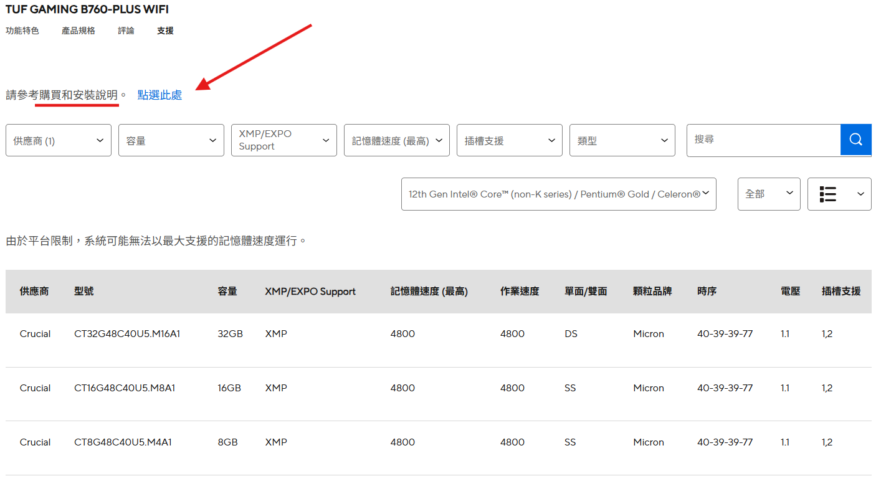Click the 記憶體速度 (最高) 4800 value in 16GB row
The image size is (881, 481).
pyautogui.click(x=402, y=388)
